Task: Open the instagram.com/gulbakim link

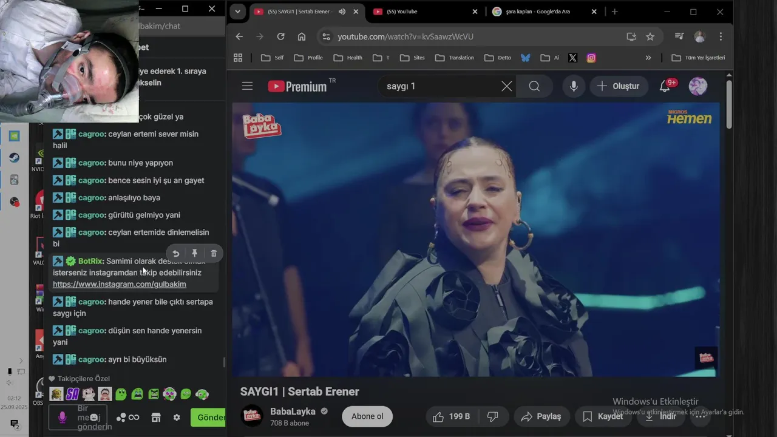Action: (120, 284)
